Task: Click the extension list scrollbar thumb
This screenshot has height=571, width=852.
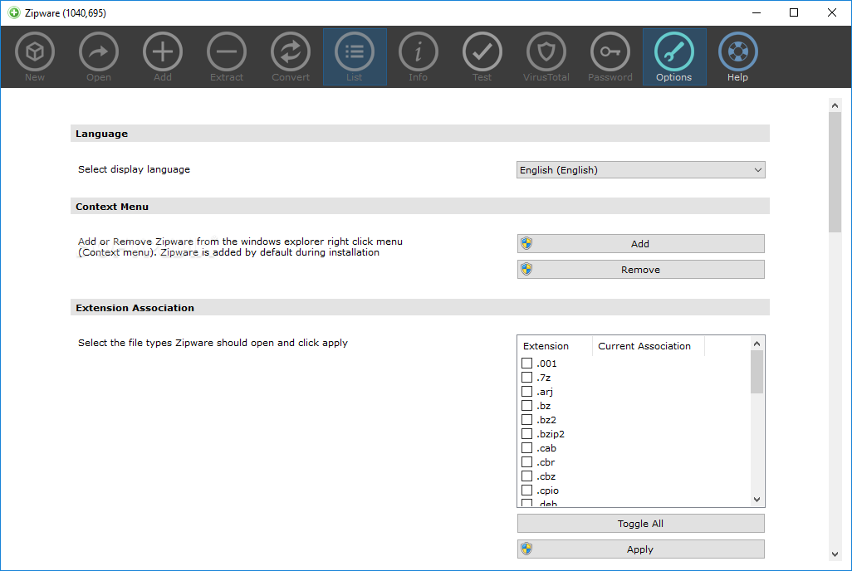Action: pyautogui.click(x=757, y=372)
